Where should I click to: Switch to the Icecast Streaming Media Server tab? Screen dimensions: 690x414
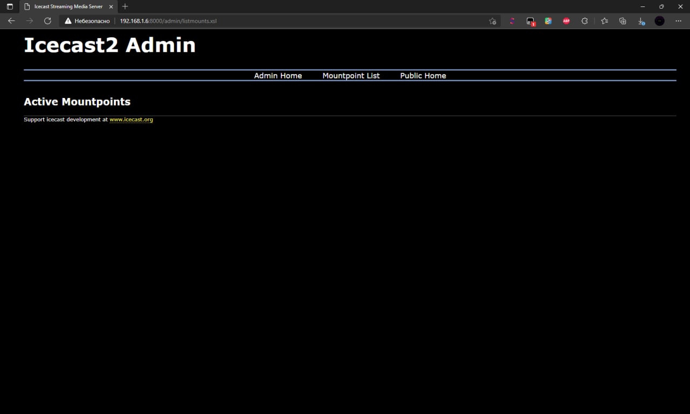tap(68, 6)
